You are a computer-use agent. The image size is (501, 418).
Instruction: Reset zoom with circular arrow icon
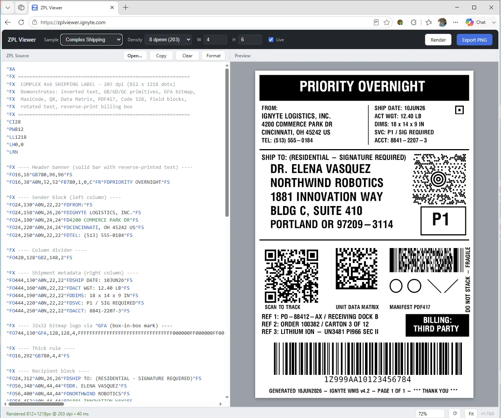tap(455, 414)
